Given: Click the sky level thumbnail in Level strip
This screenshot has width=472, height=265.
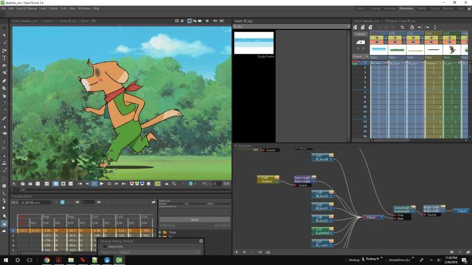Looking at the screenshot, I should [x=254, y=42].
